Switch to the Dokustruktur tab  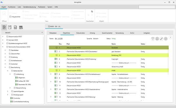point(81,33)
